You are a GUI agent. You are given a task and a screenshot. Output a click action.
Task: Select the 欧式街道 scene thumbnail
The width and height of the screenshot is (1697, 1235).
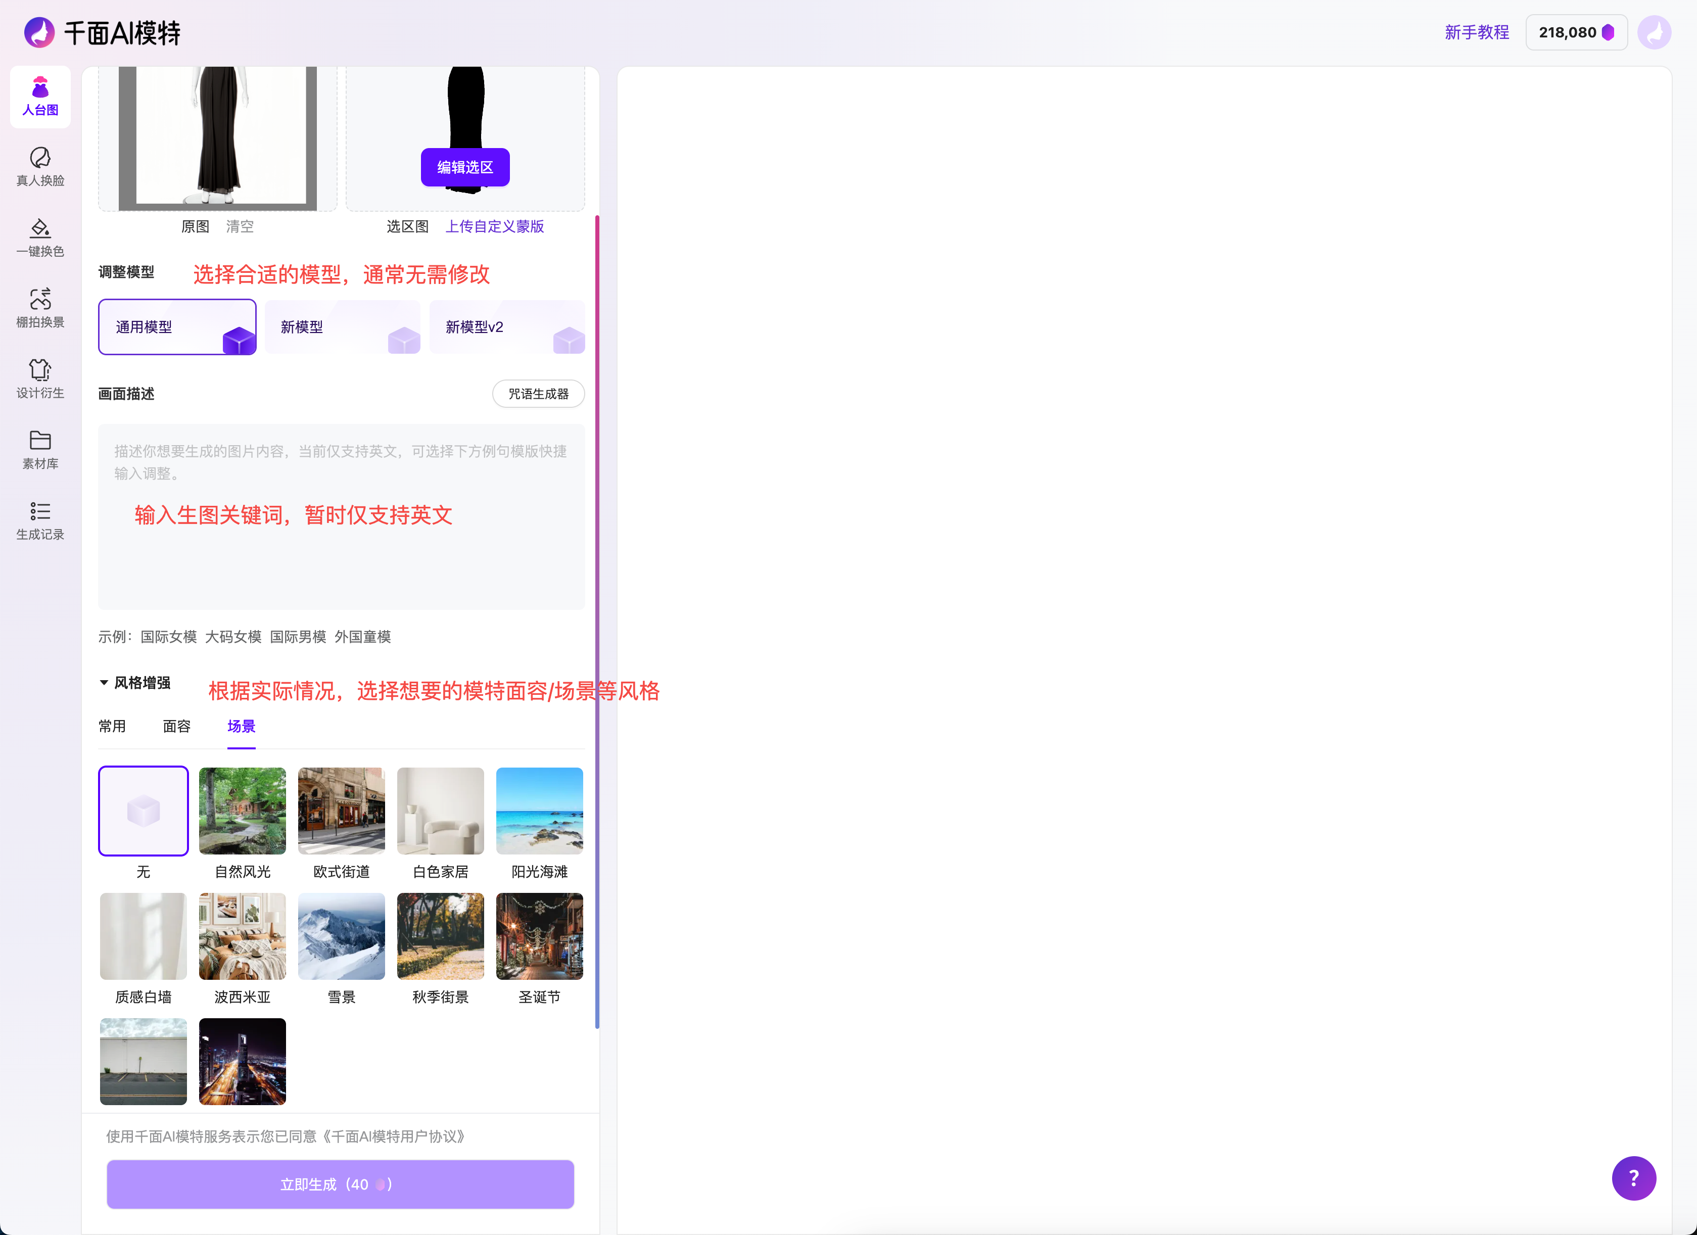[x=341, y=811]
